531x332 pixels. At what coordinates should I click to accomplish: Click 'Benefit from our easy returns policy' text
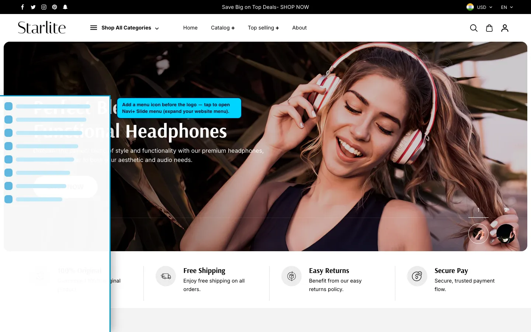[335, 285]
